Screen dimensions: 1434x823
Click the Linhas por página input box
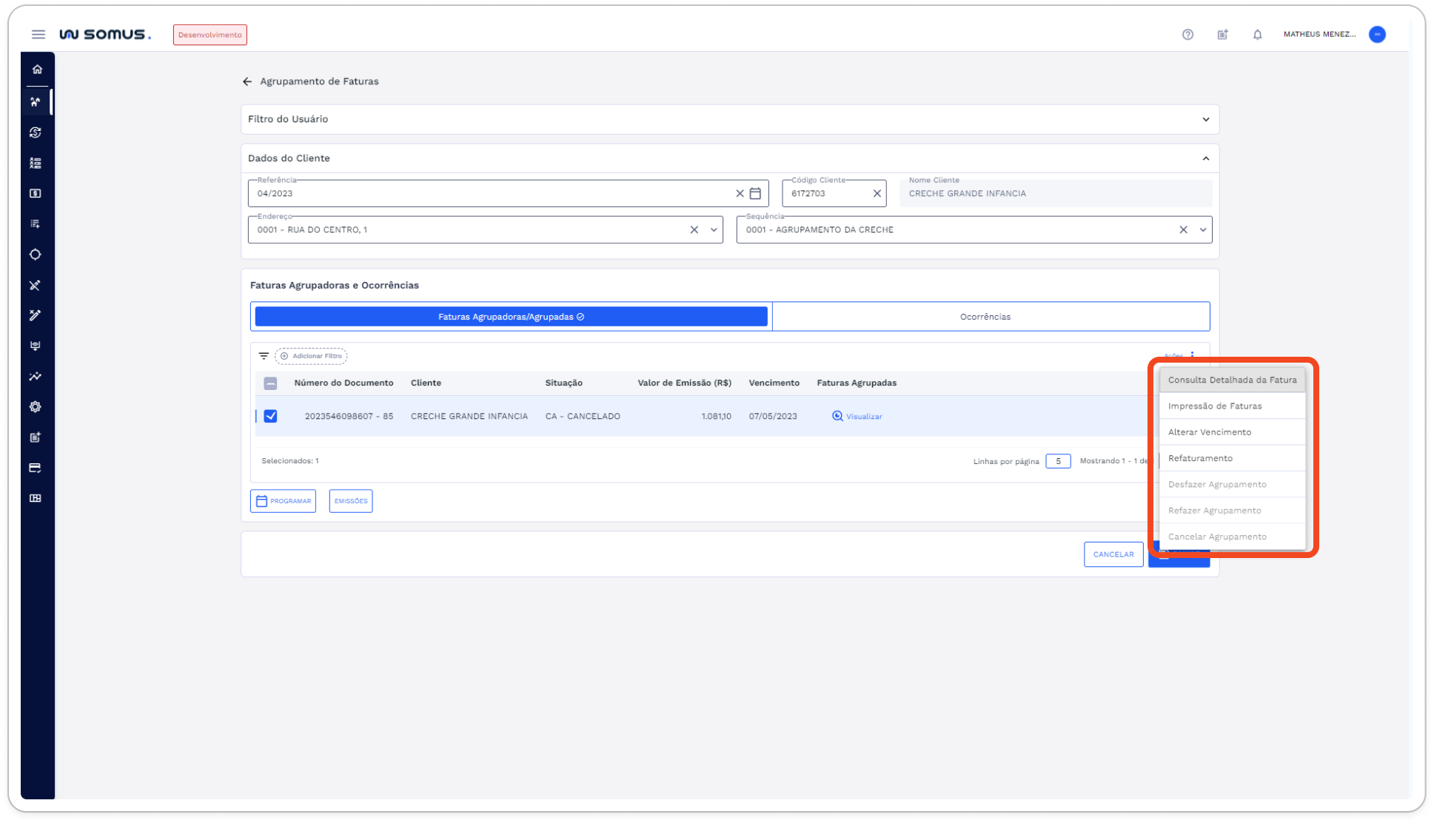(x=1057, y=461)
